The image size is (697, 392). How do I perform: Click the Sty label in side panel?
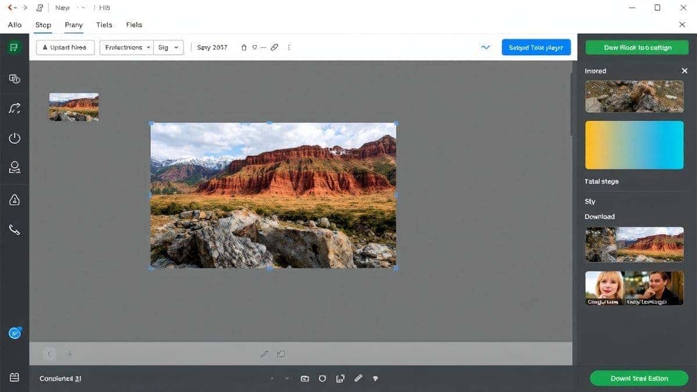pos(590,202)
